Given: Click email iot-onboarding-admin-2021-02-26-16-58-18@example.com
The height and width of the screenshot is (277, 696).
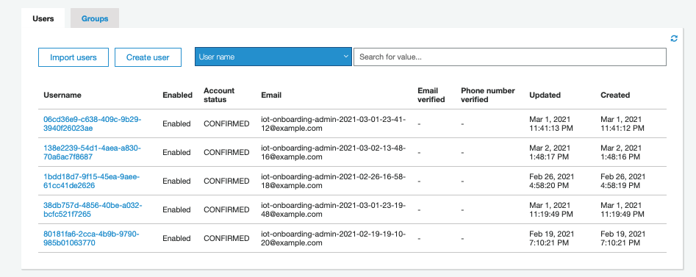Looking at the screenshot, I should pos(334,181).
